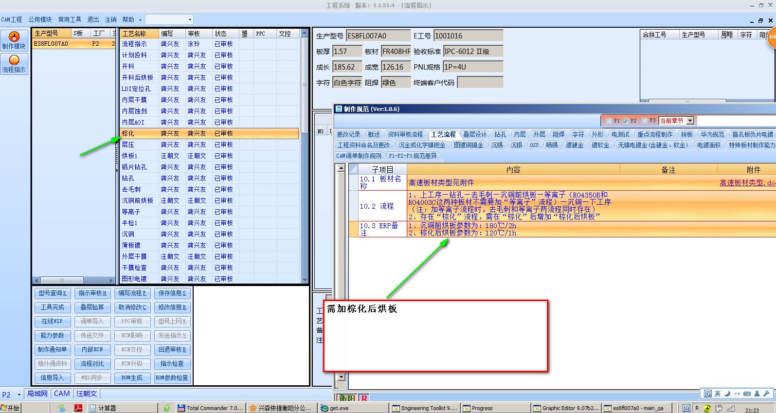Click the 生产型号 input field

(378, 36)
